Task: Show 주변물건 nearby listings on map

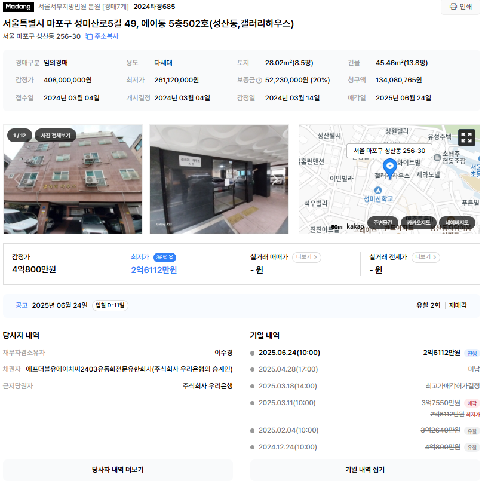Action: pyautogui.click(x=383, y=222)
